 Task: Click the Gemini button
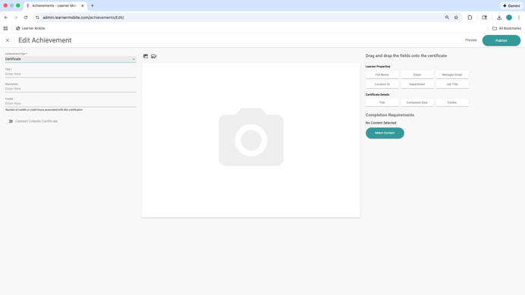(511, 6)
